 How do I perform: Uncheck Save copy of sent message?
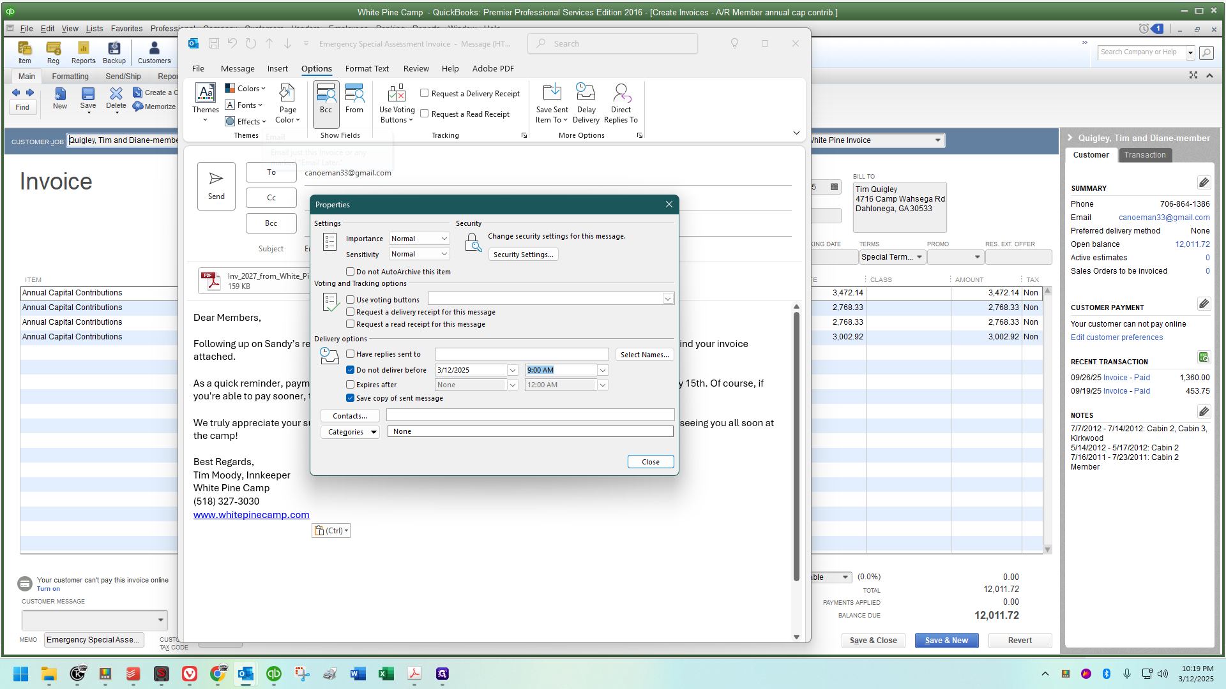tap(350, 398)
